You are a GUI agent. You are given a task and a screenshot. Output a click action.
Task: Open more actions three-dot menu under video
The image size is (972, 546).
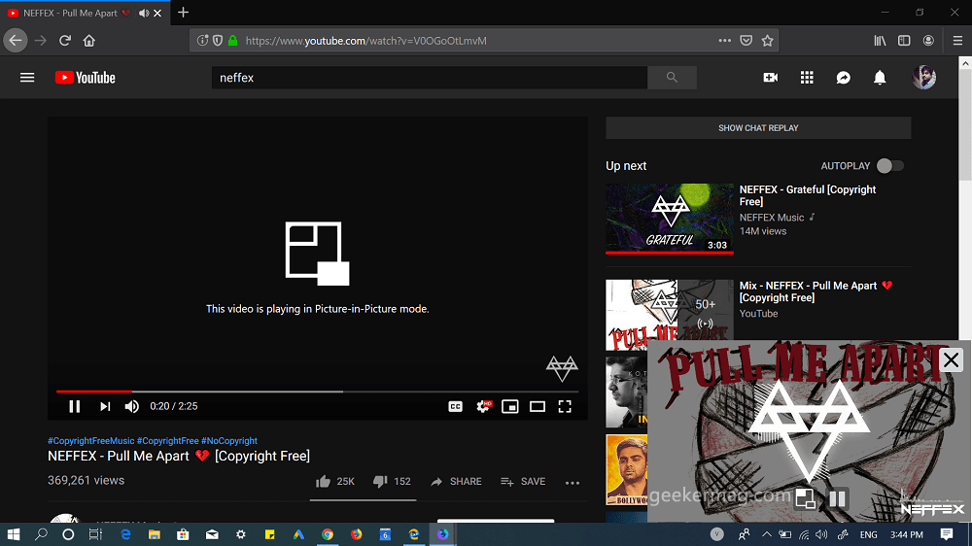coord(573,482)
